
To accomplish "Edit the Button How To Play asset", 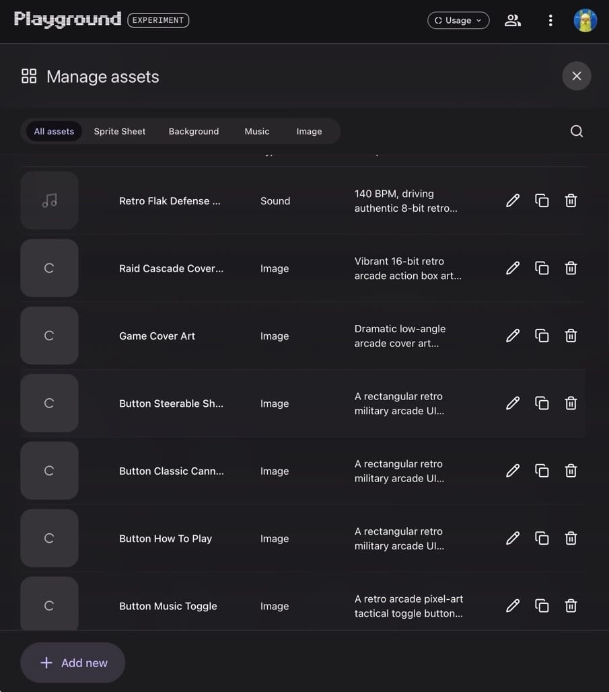I will (x=513, y=538).
